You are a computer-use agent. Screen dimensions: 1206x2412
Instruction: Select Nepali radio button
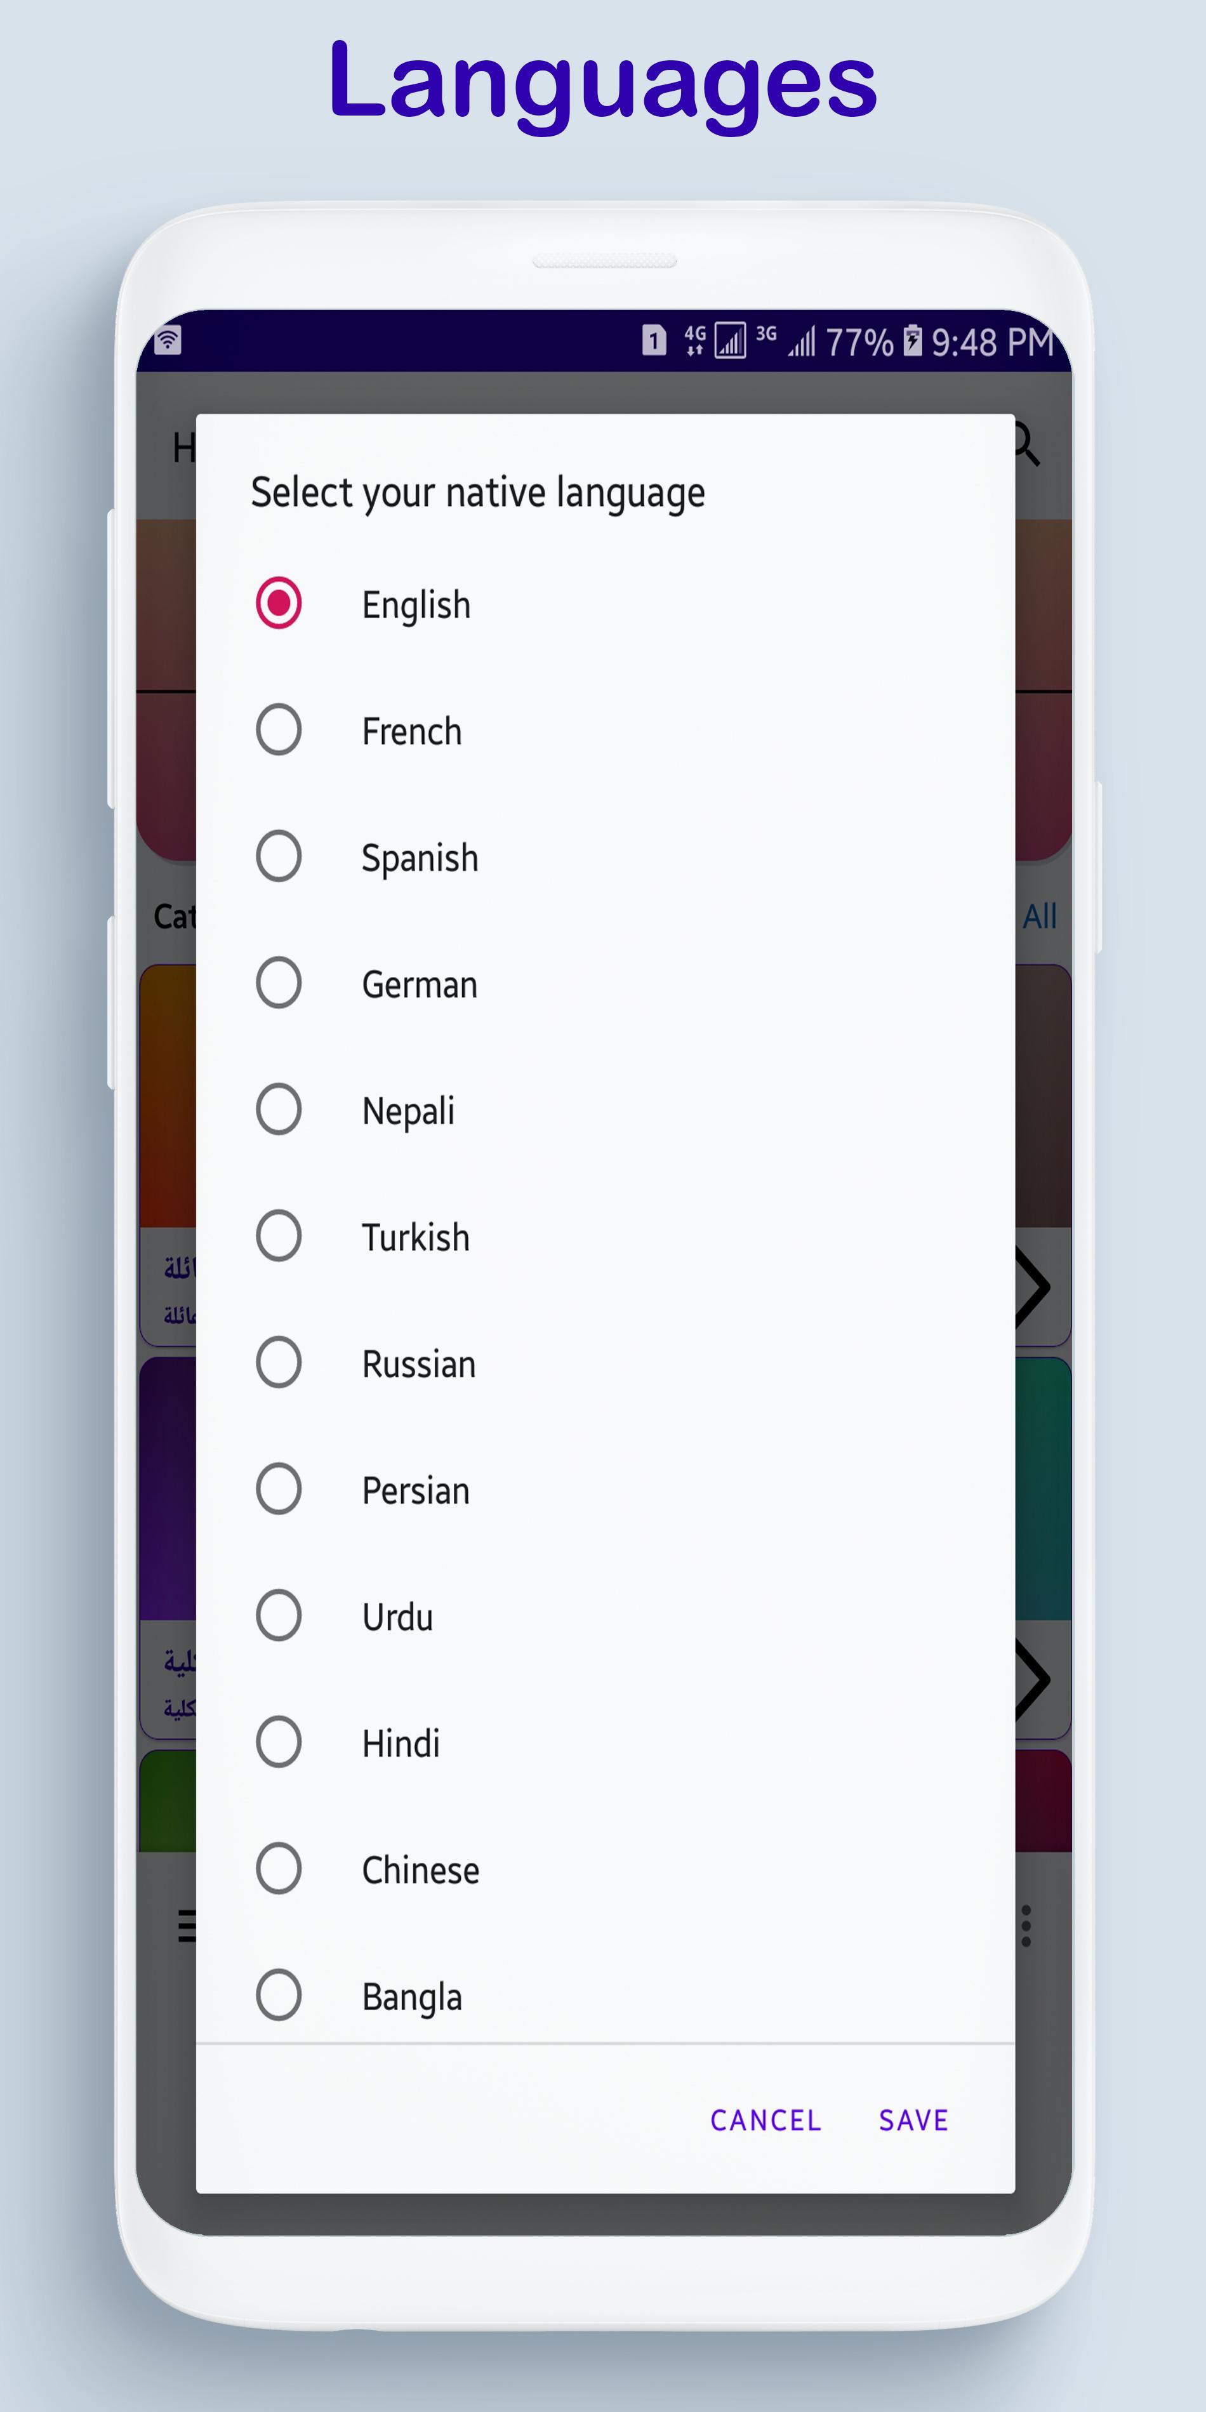click(279, 1110)
